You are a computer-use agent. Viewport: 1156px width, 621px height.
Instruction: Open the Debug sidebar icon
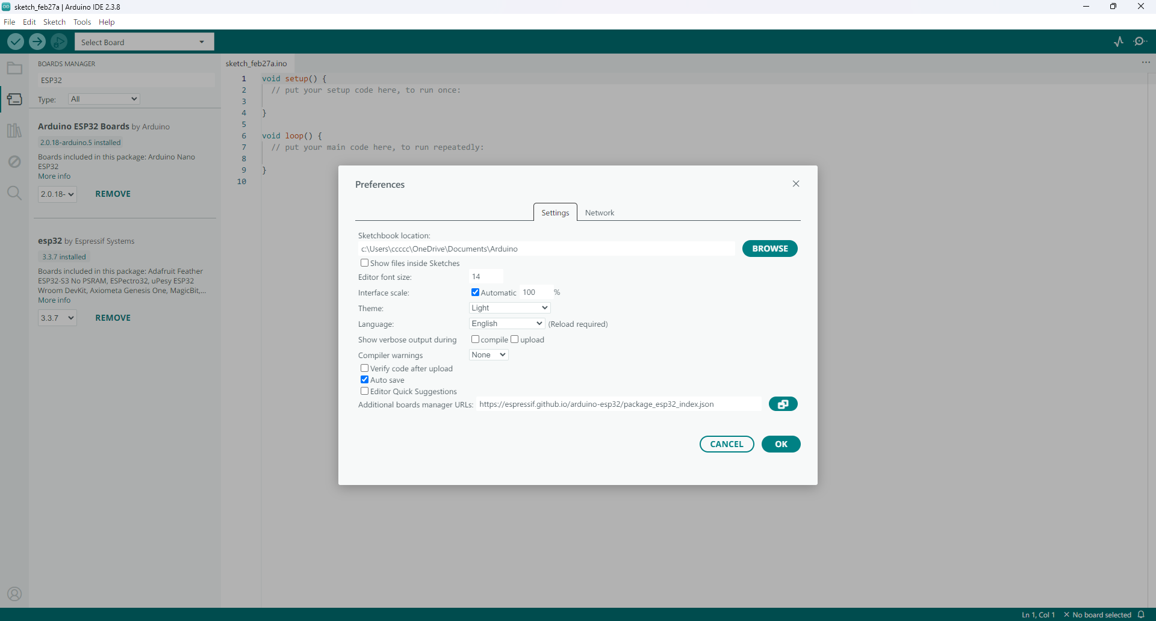(x=14, y=162)
